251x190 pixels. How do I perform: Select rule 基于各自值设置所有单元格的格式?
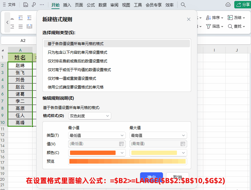(x=117, y=43)
